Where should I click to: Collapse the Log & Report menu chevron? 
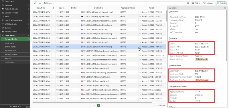click(29, 35)
